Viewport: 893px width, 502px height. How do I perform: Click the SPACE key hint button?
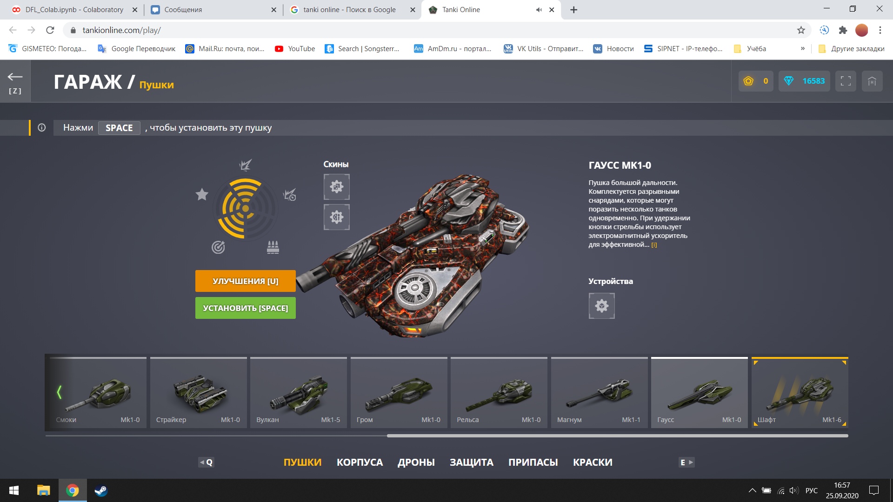click(119, 128)
